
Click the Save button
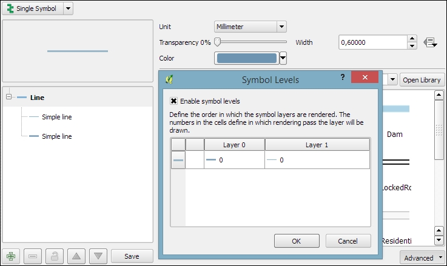132,256
